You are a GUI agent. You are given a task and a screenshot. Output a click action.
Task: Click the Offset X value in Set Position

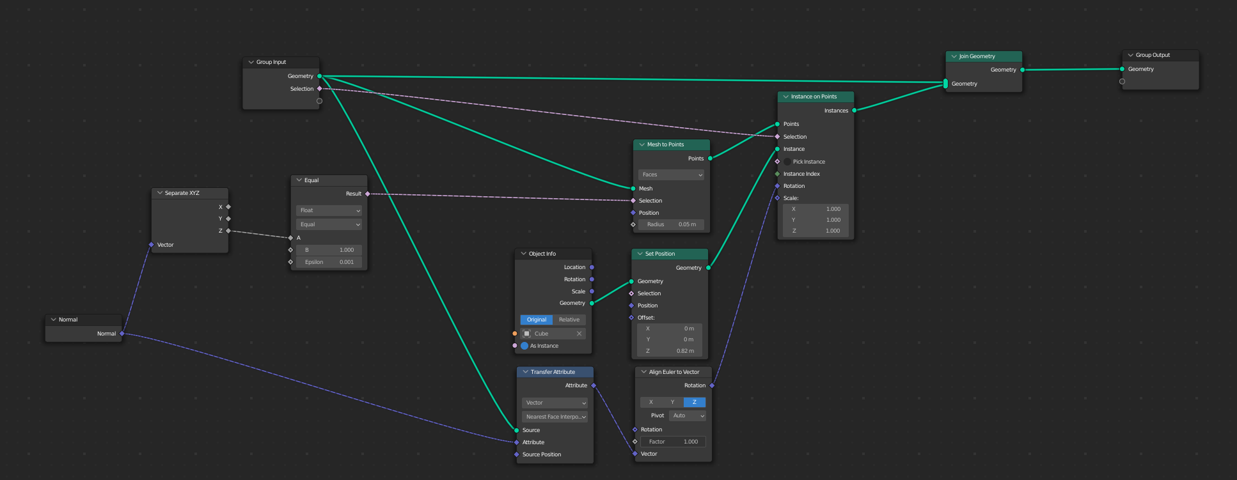point(670,329)
